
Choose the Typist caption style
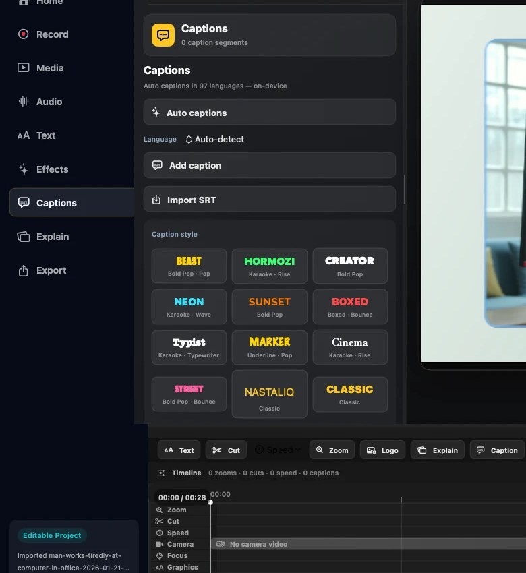189,347
